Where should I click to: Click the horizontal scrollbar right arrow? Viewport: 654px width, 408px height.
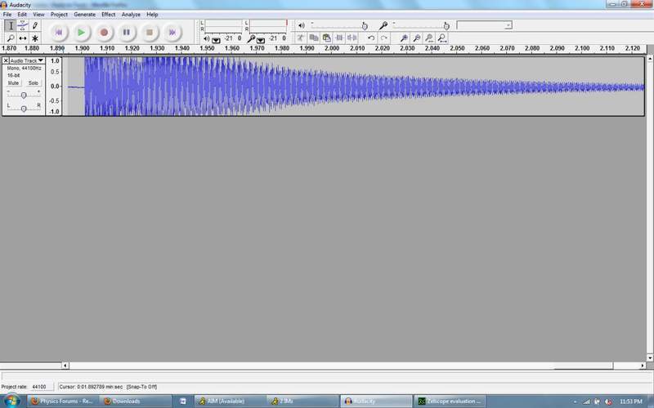coord(643,366)
